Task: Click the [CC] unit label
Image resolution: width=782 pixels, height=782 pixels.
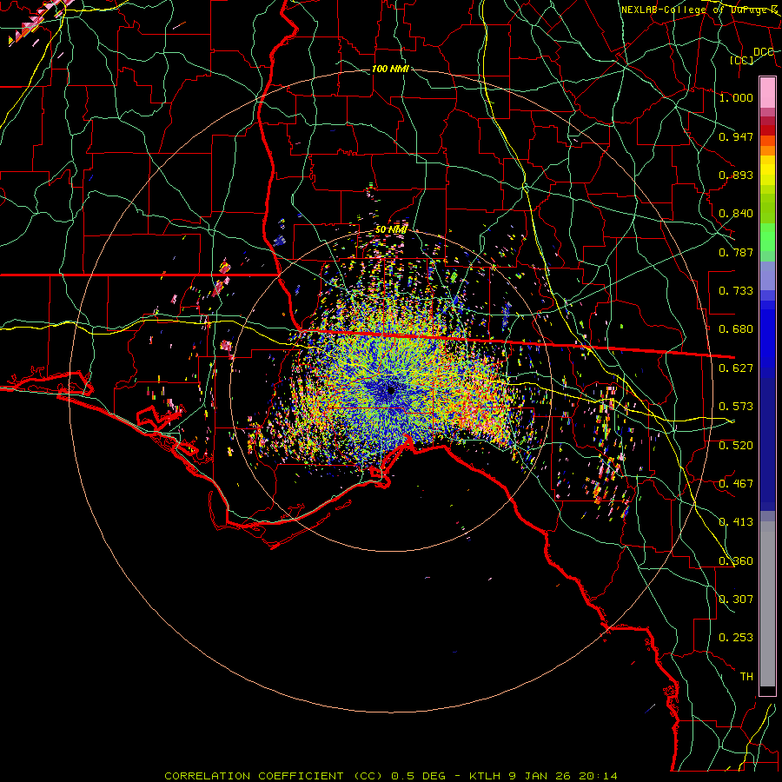Action: [742, 60]
